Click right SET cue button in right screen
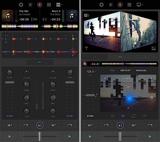Image resolution: width=160 pixels, height=142 pixels. [x=134, y=125]
